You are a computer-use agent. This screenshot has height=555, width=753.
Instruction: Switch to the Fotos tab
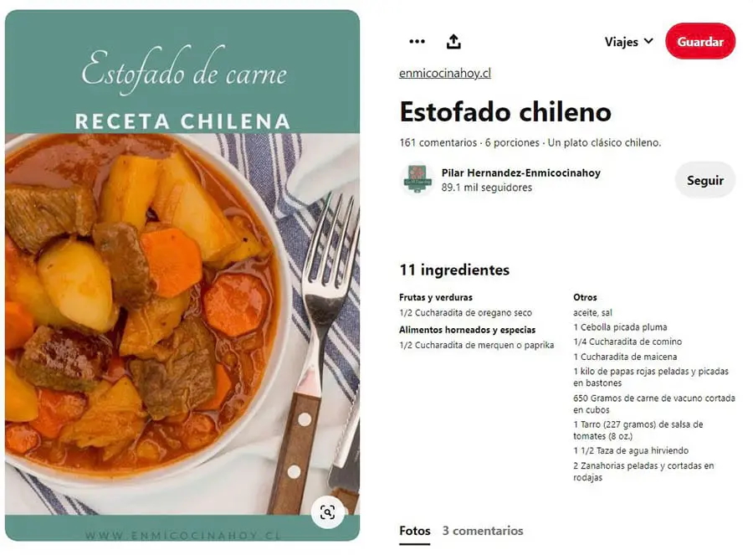coord(414,531)
